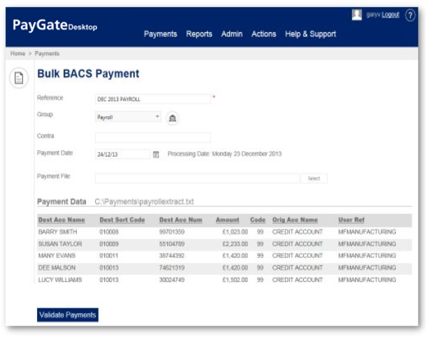Click account number 38744392
Viewport: 426px width, 342px height.
click(x=171, y=255)
